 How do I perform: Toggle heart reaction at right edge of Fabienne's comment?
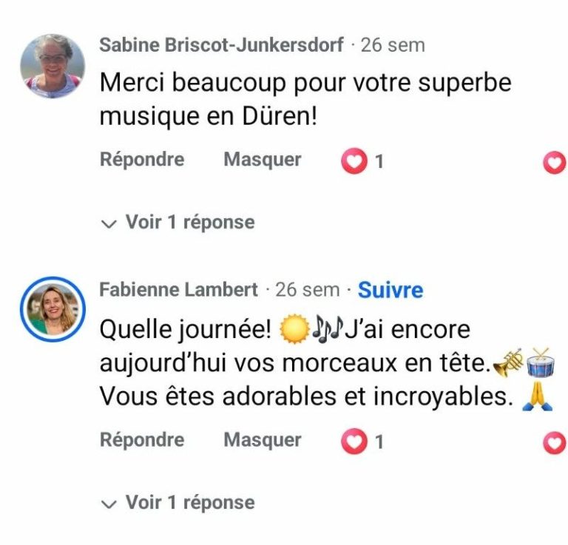[x=555, y=442]
